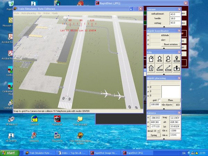Choose the move object horizontally tool

click(x=160, y=59)
